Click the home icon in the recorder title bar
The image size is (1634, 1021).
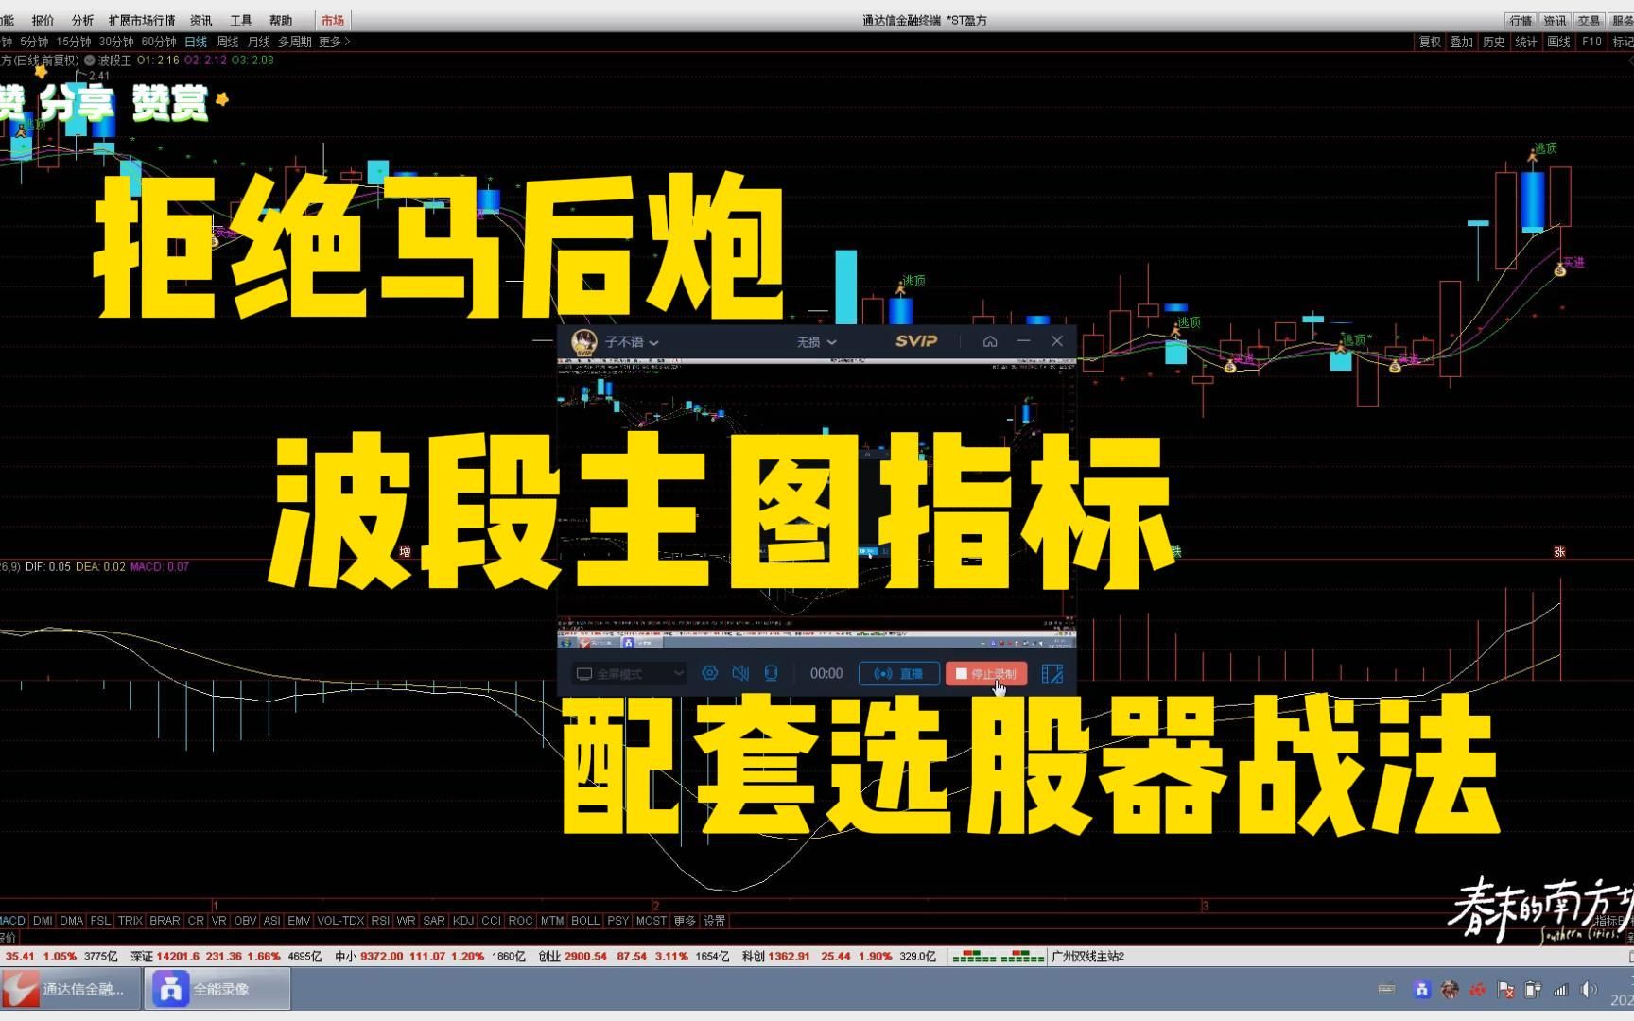[990, 341]
